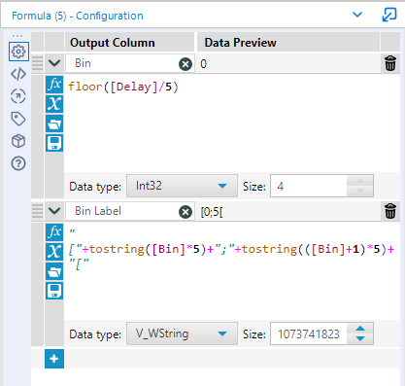Open saved expressions folder for Bin formula
Image resolution: width=405 pixels, height=386 pixels.
pos(54,123)
